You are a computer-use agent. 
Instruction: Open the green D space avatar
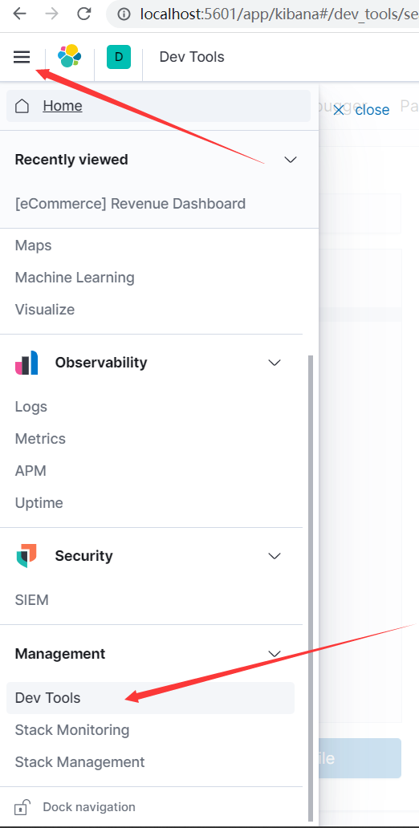[118, 57]
